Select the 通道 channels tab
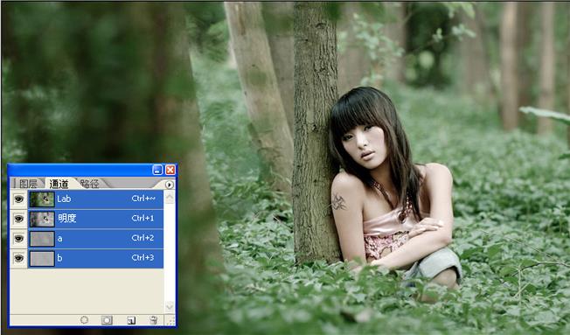This screenshot has width=570, height=335. tap(59, 184)
